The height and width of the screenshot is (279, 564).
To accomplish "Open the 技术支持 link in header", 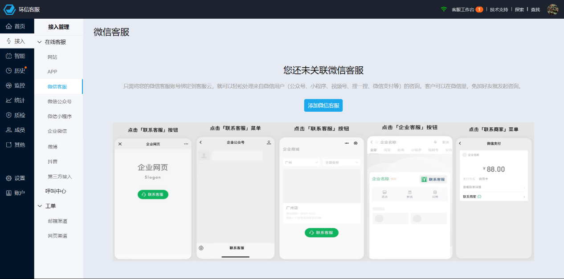I will click(499, 9).
